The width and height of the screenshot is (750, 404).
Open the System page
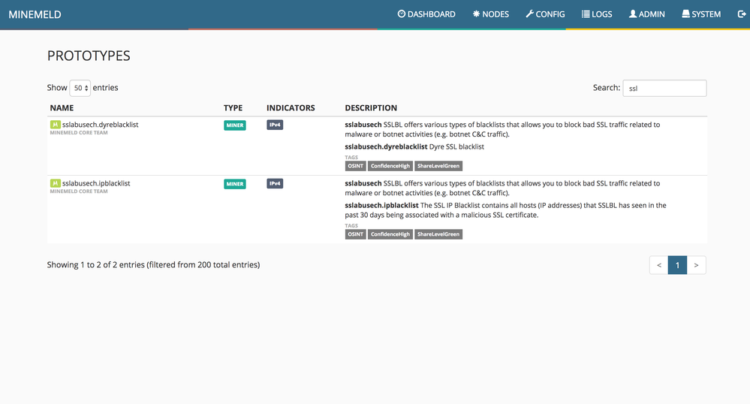701,14
